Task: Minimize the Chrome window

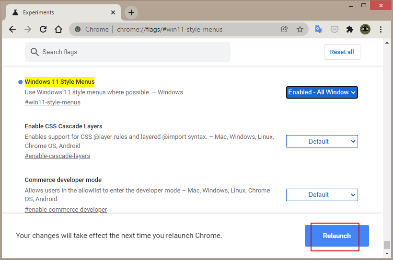Action: (x=351, y=6)
